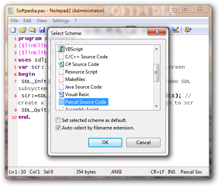Click the Java Source Code page icon
The height and width of the screenshot is (187, 220).
tap(61, 87)
